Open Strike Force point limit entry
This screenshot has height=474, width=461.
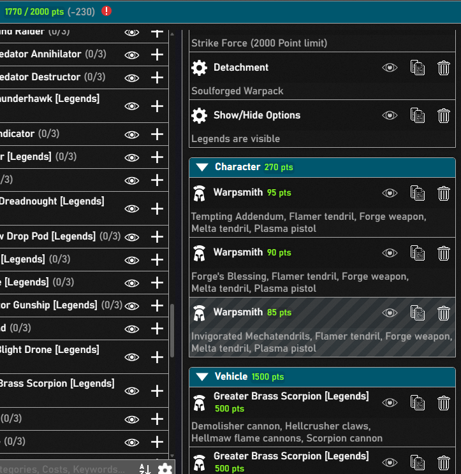point(260,43)
